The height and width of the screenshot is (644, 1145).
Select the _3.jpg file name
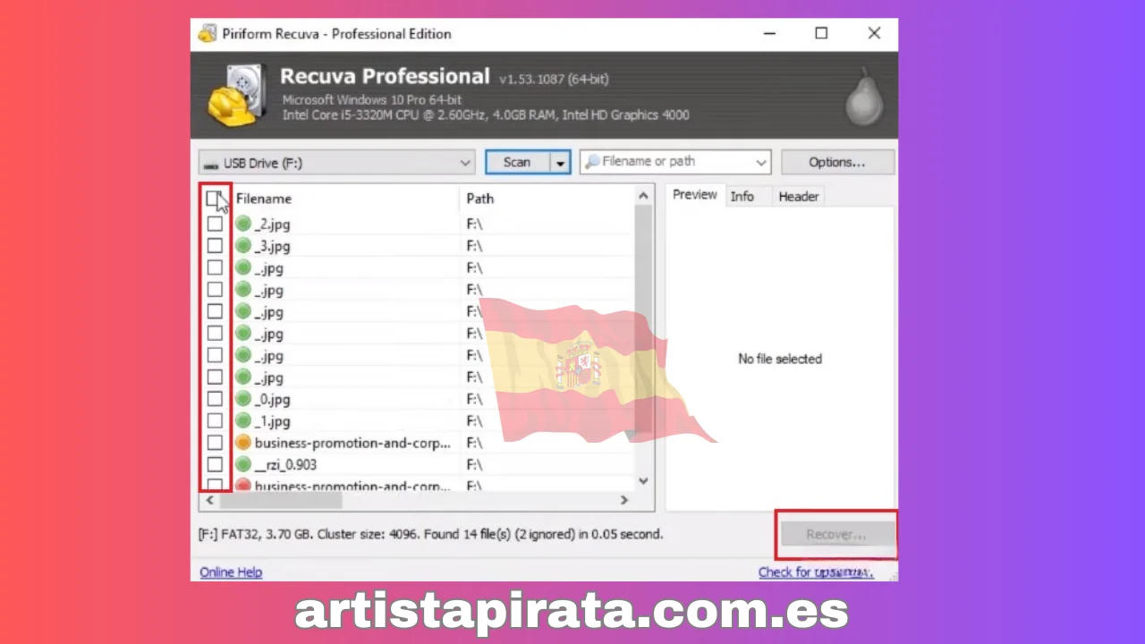[x=272, y=246]
